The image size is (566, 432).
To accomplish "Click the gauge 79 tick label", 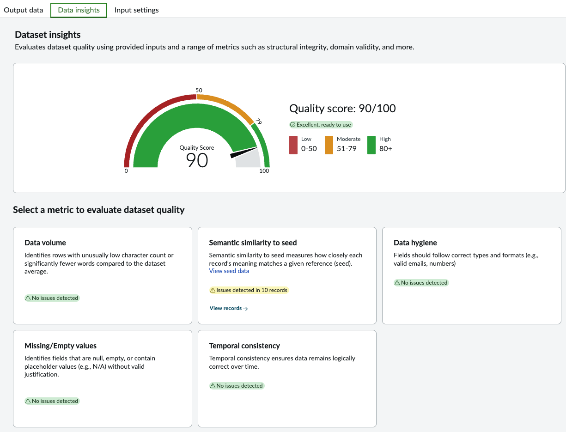I will click(x=259, y=122).
